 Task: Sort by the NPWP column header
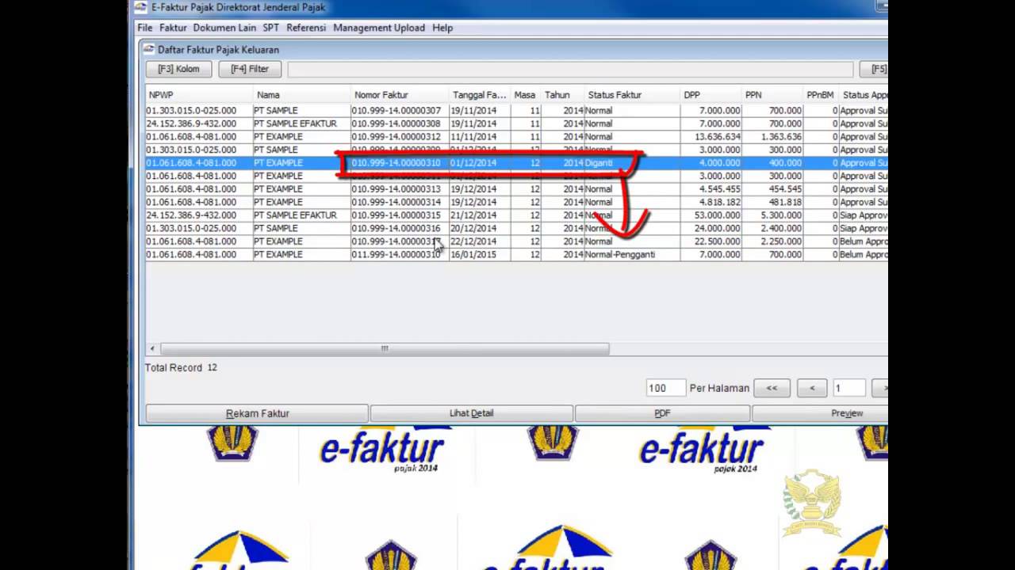199,95
